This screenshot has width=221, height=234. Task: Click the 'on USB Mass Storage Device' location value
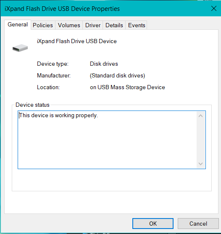click(x=127, y=87)
